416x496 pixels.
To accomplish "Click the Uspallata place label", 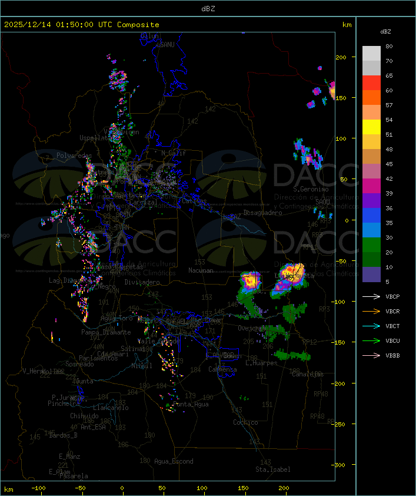I will [x=95, y=138].
